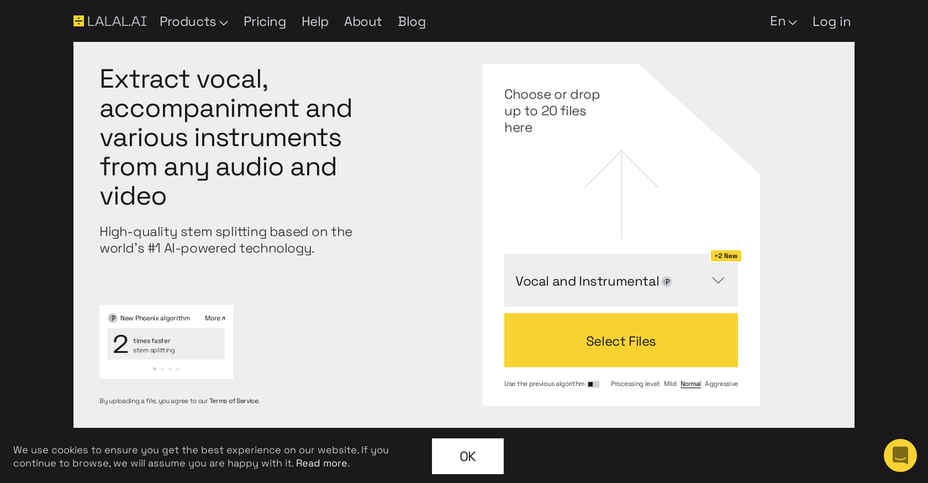This screenshot has height=483, width=928.
Task: Click the LALAL.AI logo icon
Action: coord(77,20)
